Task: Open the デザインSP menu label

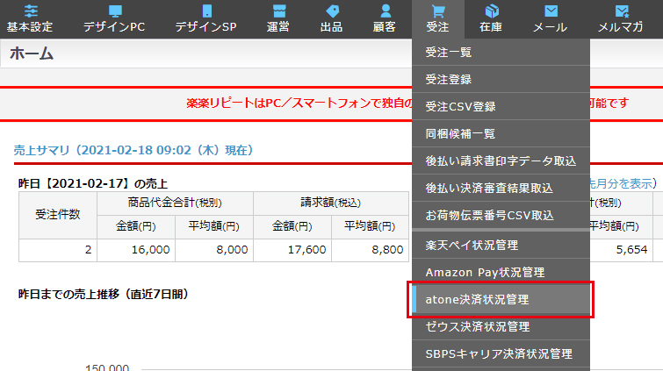Action: (205, 26)
